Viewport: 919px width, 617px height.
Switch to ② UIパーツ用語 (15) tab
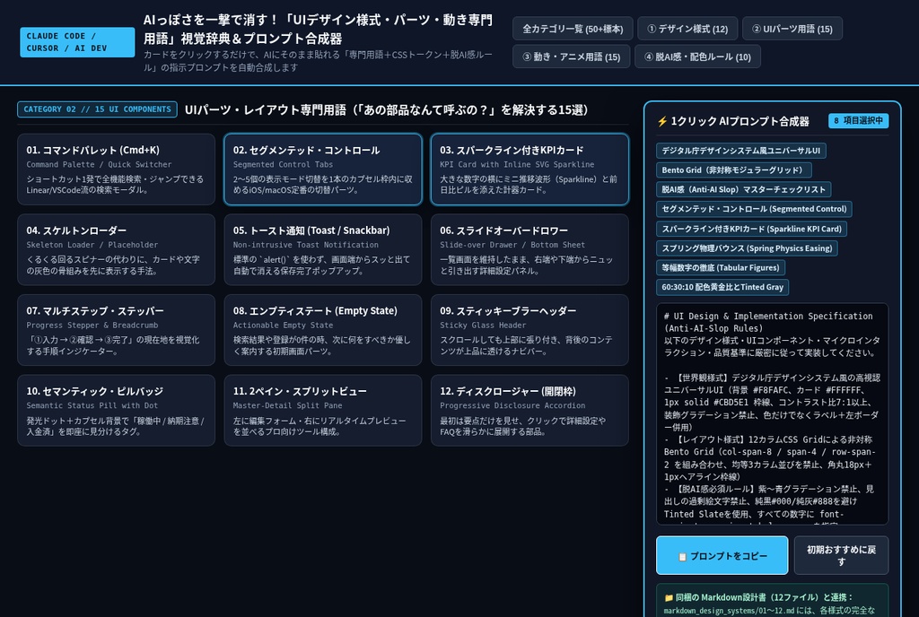(x=792, y=29)
